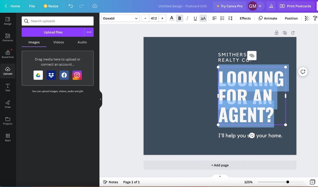318x187 pixels.
Task: Decrease font size
Action: [x=145, y=18]
